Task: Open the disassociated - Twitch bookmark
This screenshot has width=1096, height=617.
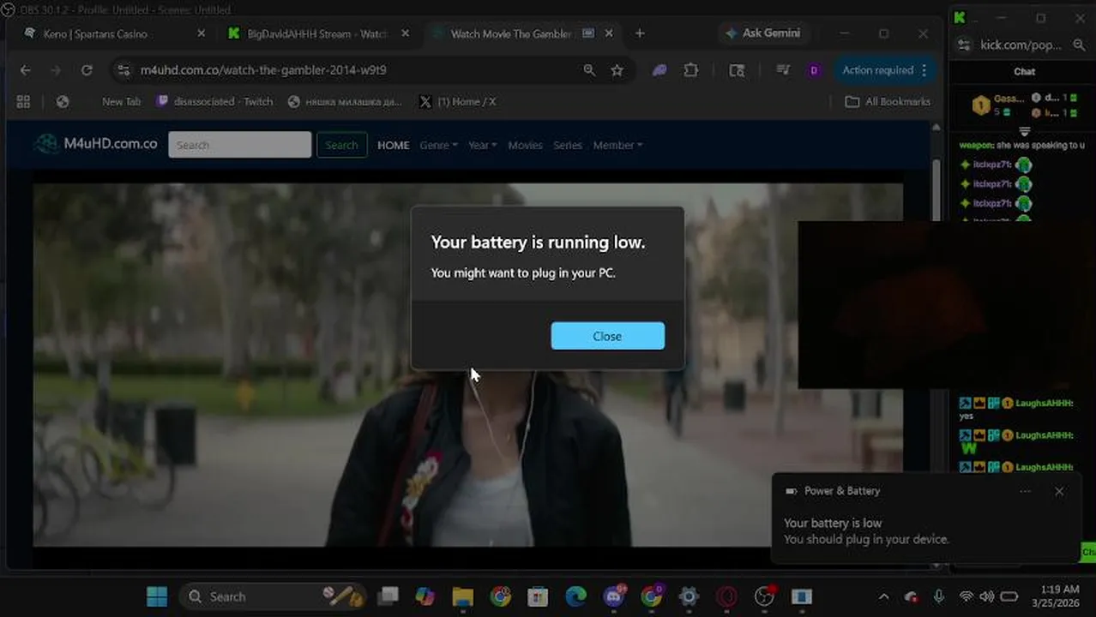Action: [214, 101]
